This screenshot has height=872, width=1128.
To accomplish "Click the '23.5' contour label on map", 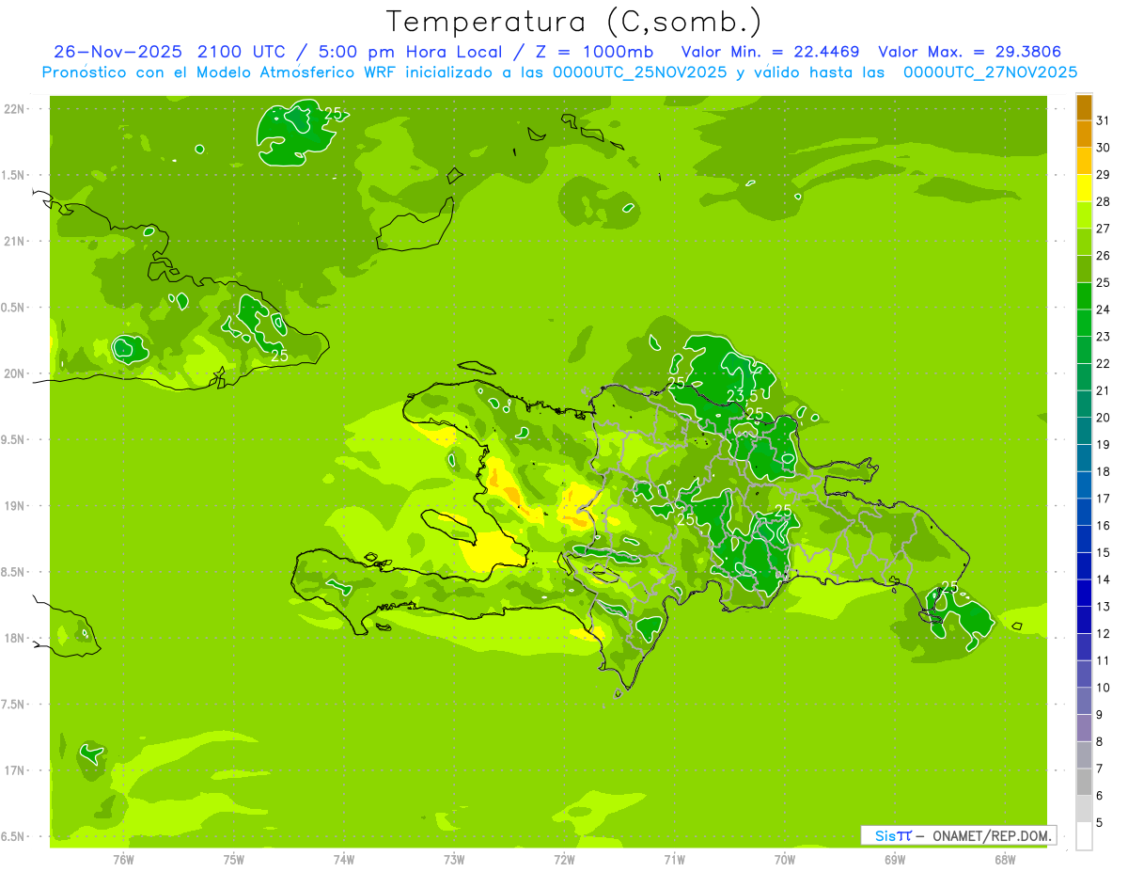I will click(x=742, y=396).
